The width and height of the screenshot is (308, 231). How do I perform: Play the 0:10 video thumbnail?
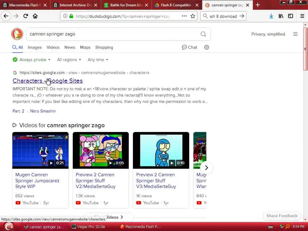click(x=161, y=150)
